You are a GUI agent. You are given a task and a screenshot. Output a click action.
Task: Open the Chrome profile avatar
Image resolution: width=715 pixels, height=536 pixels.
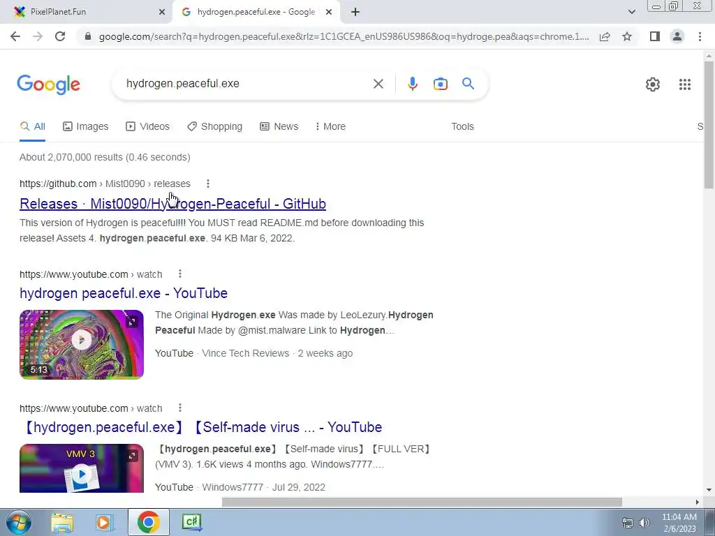(677, 36)
